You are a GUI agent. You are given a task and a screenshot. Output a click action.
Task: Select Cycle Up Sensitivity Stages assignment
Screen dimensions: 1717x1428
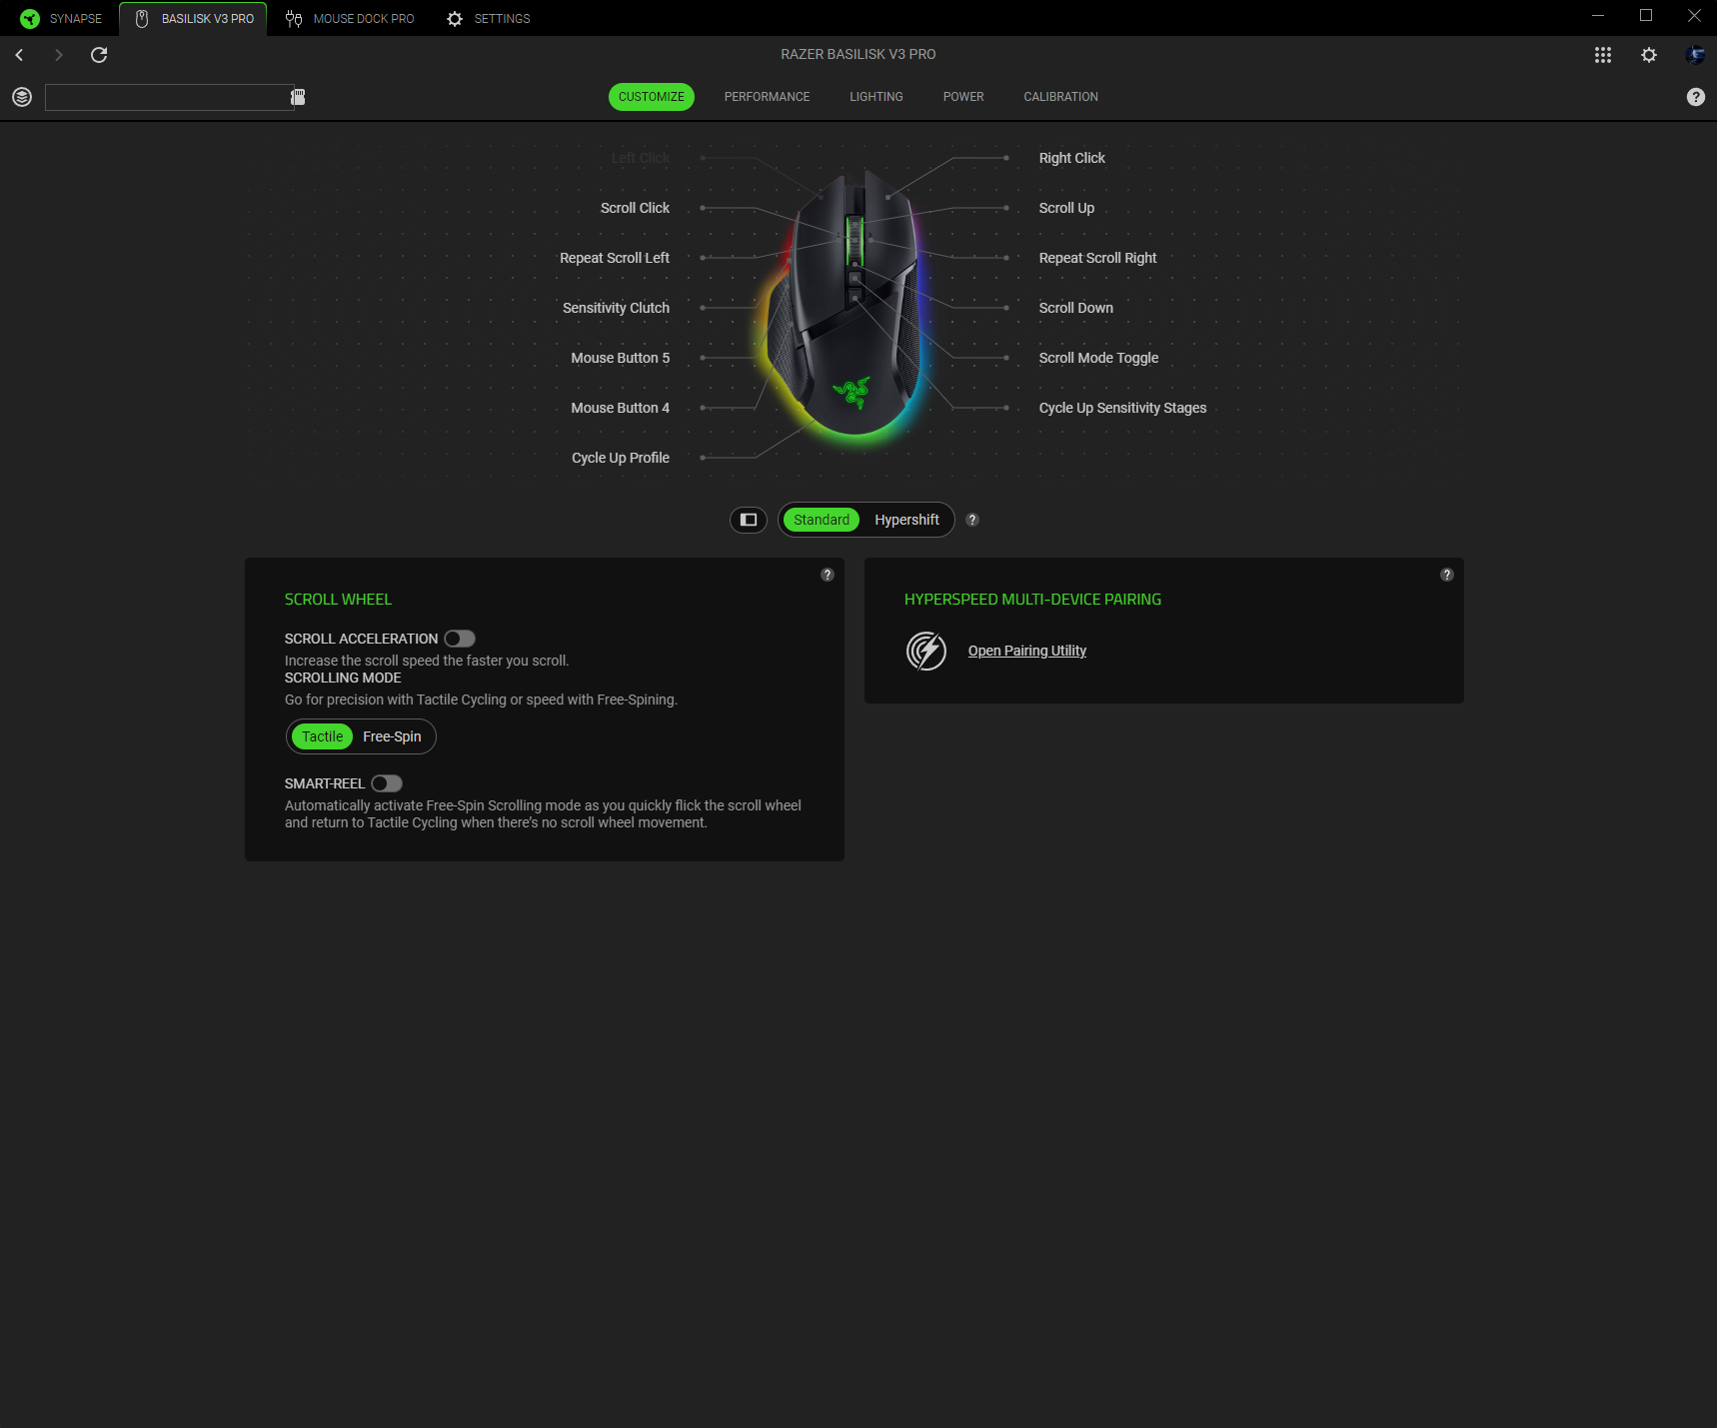tap(1122, 408)
